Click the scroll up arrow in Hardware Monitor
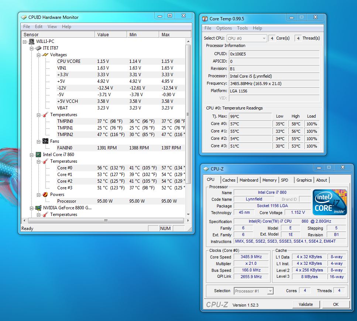 (x=188, y=41)
